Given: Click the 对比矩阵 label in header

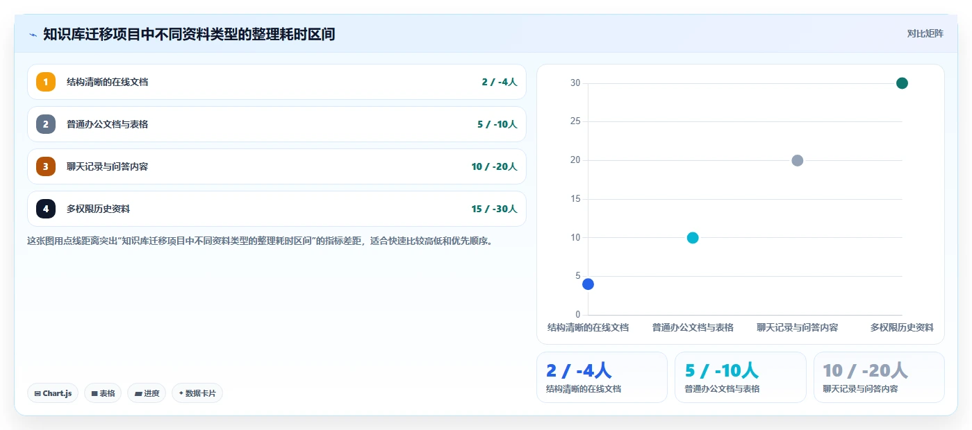Looking at the screenshot, I should (925, 33).
